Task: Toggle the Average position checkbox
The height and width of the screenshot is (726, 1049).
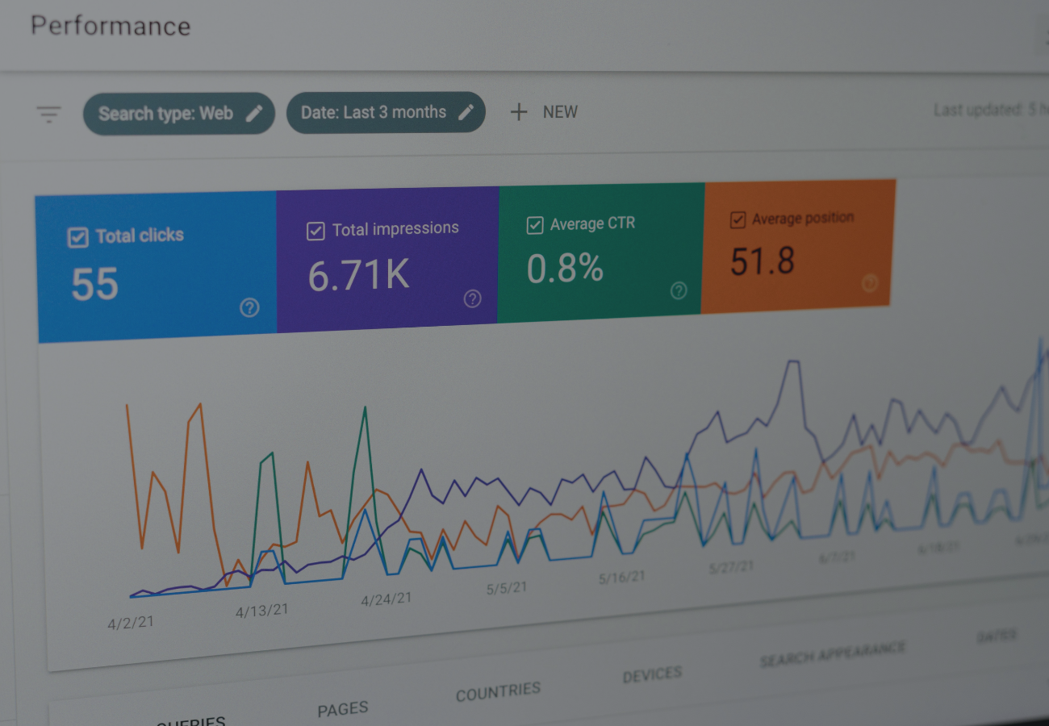Action: pyautogui.click(x=738, y=220)
